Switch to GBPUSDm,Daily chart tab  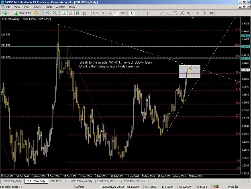(x=12, y=181)
